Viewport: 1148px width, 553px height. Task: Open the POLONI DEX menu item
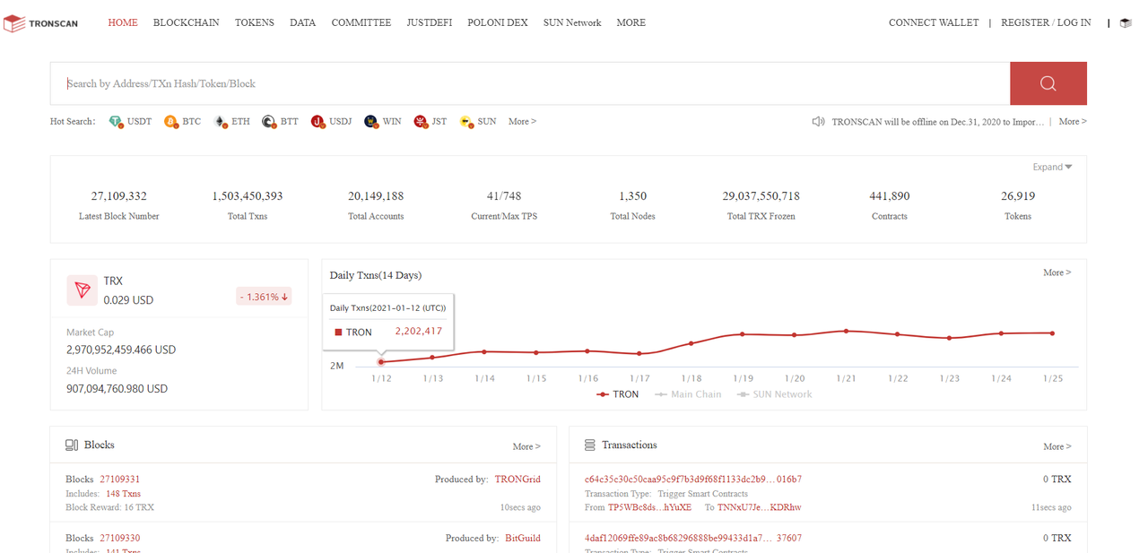coord(498,22)
